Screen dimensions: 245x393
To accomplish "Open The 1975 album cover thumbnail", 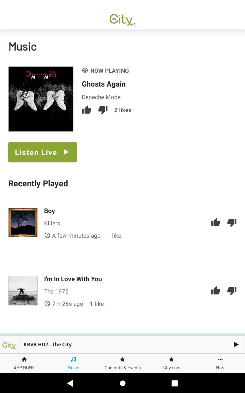I will tap(23, 291).
